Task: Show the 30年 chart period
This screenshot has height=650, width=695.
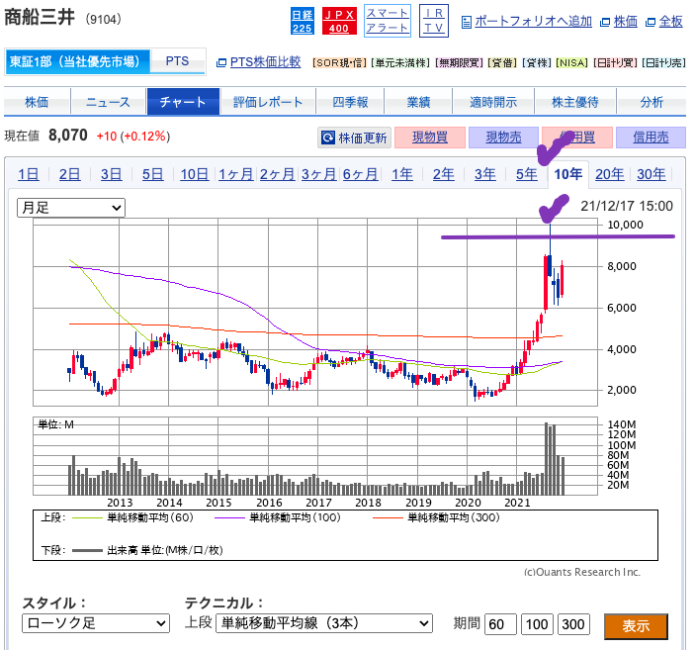Action: point(652,174)
